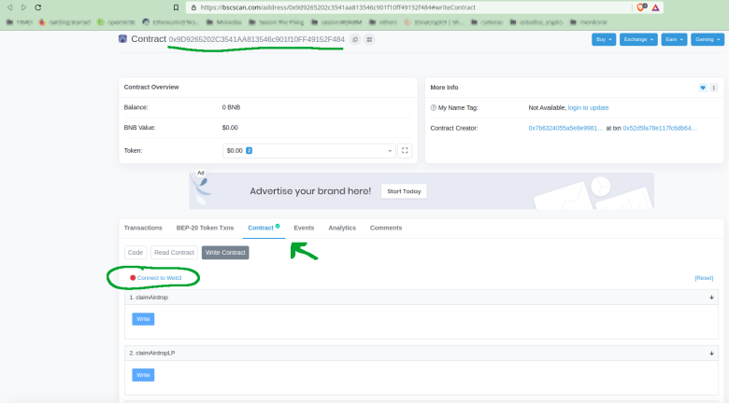Screen dimensions: 729x403
Task: Open the Earn dropdown menu
Action: (x=674, y=39)
